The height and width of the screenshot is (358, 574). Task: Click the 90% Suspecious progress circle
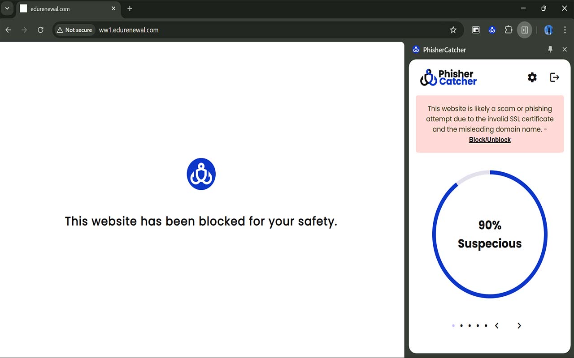click(490, 234)
